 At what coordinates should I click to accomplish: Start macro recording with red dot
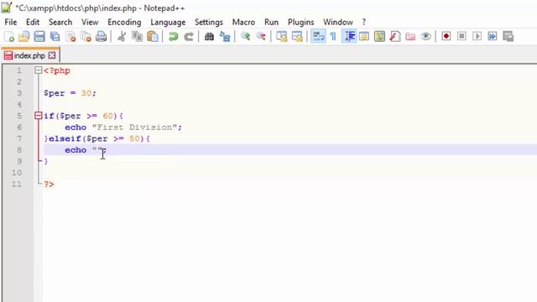[x=446, y=36]
